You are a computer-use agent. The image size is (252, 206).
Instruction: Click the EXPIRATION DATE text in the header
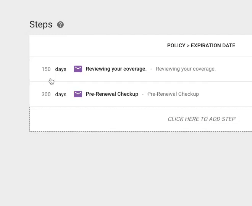tap(213, 45)
